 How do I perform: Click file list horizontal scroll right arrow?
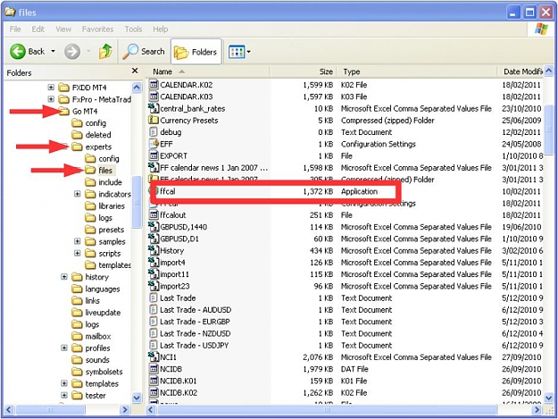[x=537, y=410]
